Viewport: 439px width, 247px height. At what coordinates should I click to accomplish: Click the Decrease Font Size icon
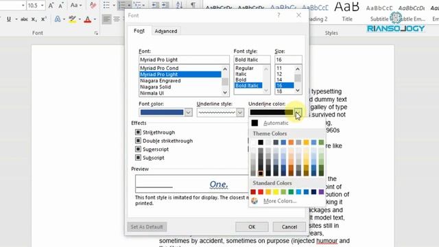click(x=61, y=5)
